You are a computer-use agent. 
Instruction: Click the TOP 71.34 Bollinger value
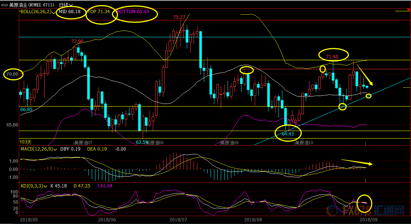pyautogui.click(x=99, y=12)
